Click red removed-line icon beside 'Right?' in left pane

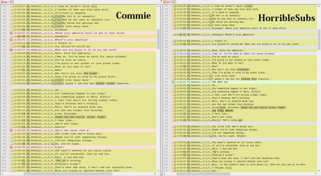(11, 147)
